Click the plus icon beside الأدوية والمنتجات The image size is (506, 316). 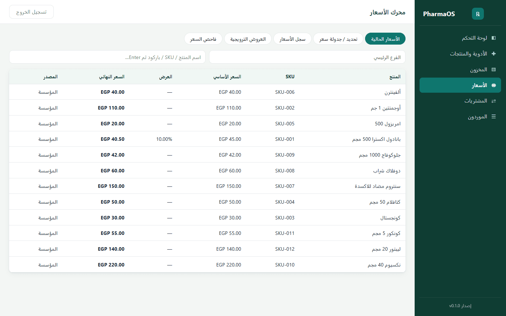click(x=494, y=54)
